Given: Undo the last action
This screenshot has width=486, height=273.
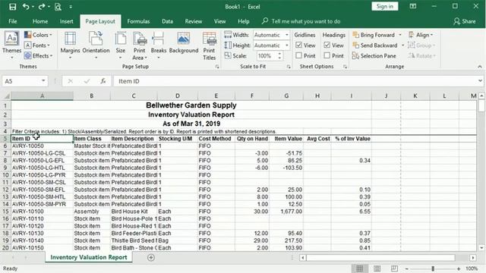Looking at the screenshot, I should coord(26,7).
